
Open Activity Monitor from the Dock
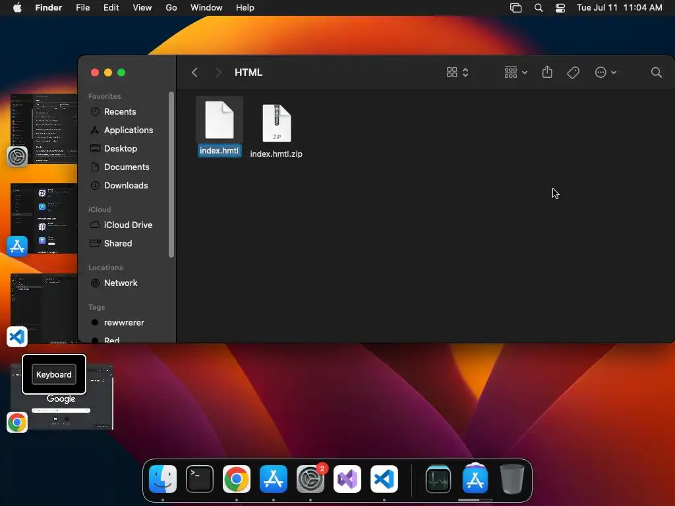[438, 479]
